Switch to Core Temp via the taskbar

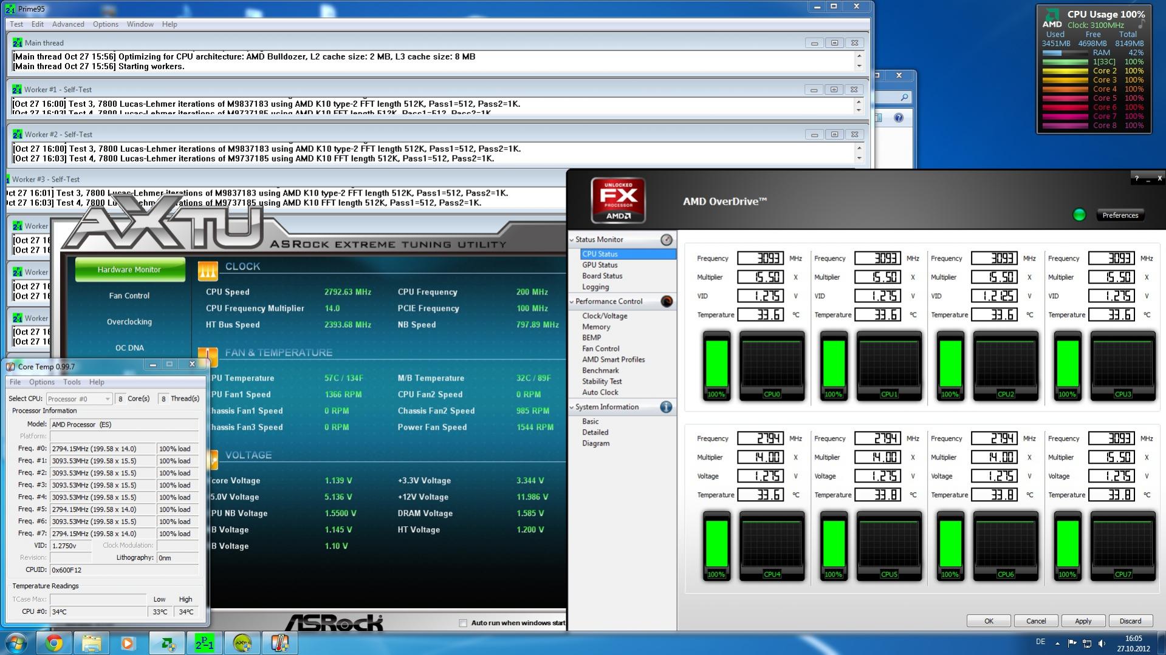pyautogui.click(x=279, y=643)
